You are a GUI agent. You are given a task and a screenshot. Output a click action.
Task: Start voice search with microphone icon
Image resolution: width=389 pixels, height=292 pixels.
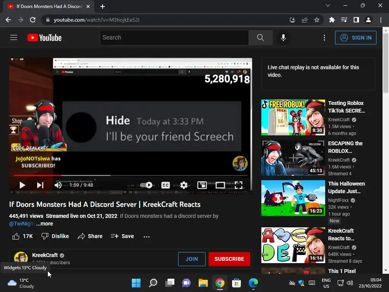coord(283,38)
